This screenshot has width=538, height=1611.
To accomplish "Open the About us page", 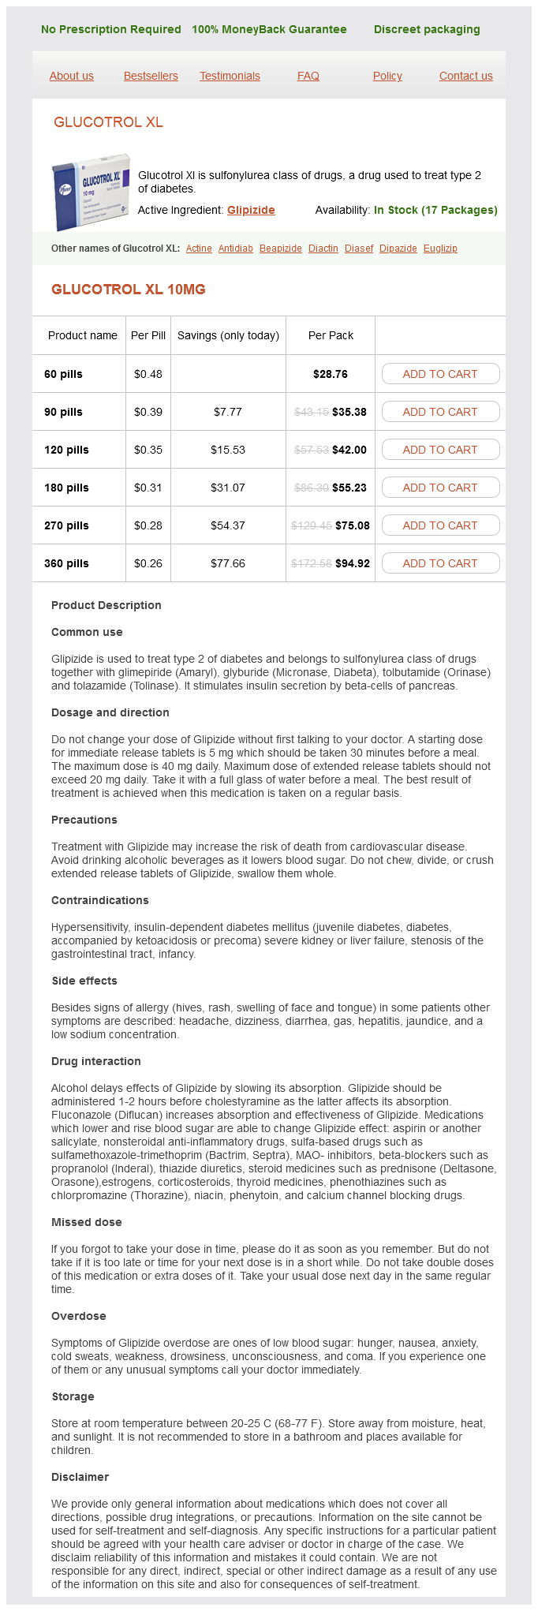I will (72, 76).
